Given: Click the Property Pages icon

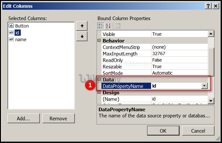Looking at the screenshot, I should point(117,26).
